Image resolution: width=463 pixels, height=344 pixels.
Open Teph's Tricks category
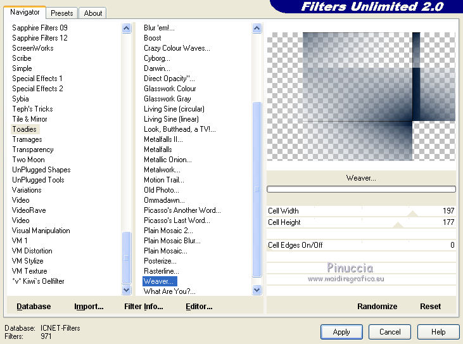tap(32, 109)
